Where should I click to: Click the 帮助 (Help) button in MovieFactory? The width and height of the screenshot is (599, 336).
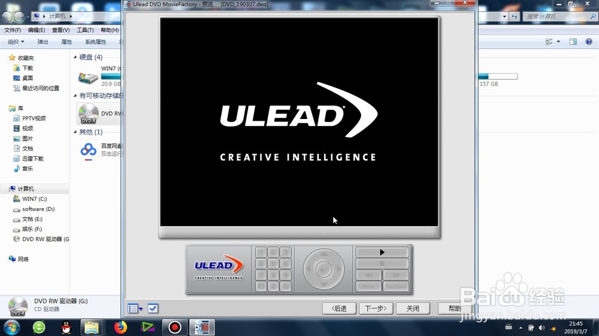pos(455,308)
